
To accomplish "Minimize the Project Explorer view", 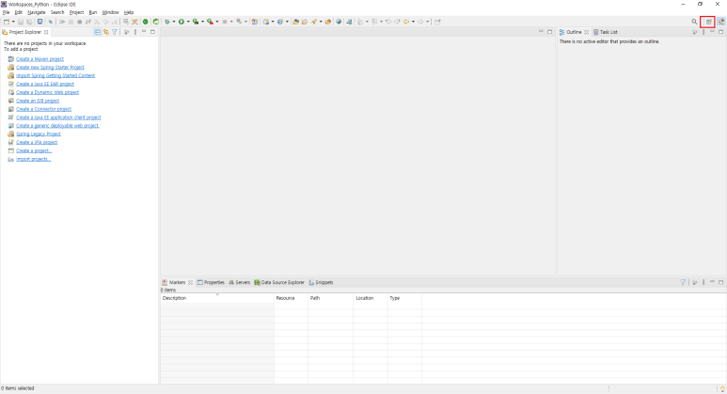I will [x=144, y=32].
